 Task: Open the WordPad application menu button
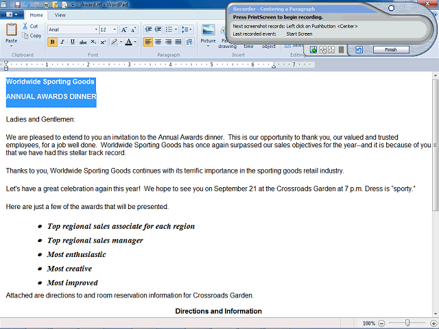[x=12, y=14]
